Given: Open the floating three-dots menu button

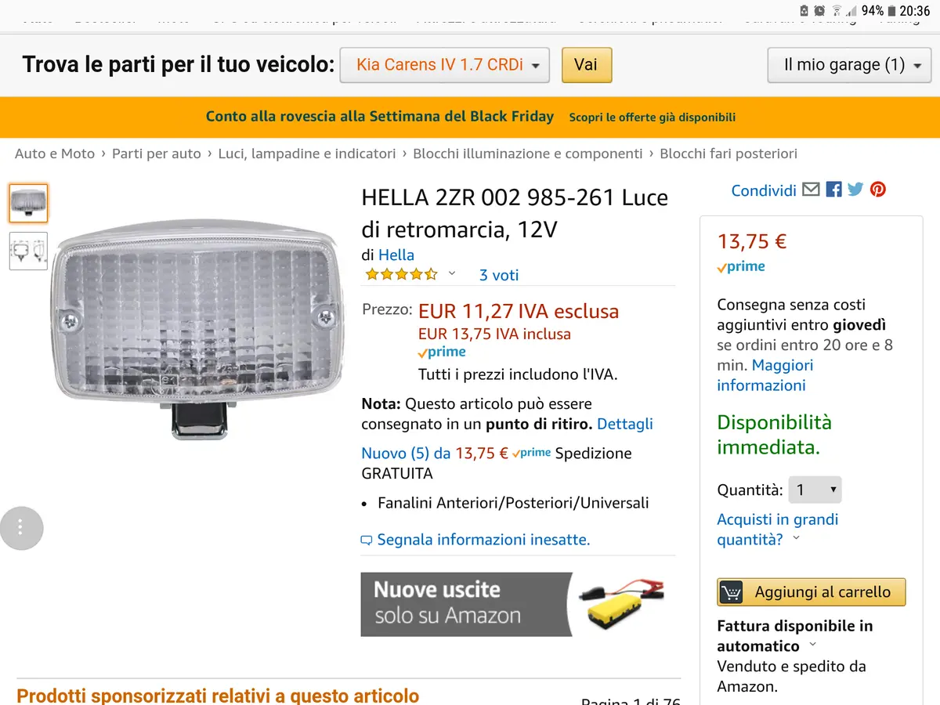Looking at the screenshot, I should pyautogui.click(x=21, y=528).
